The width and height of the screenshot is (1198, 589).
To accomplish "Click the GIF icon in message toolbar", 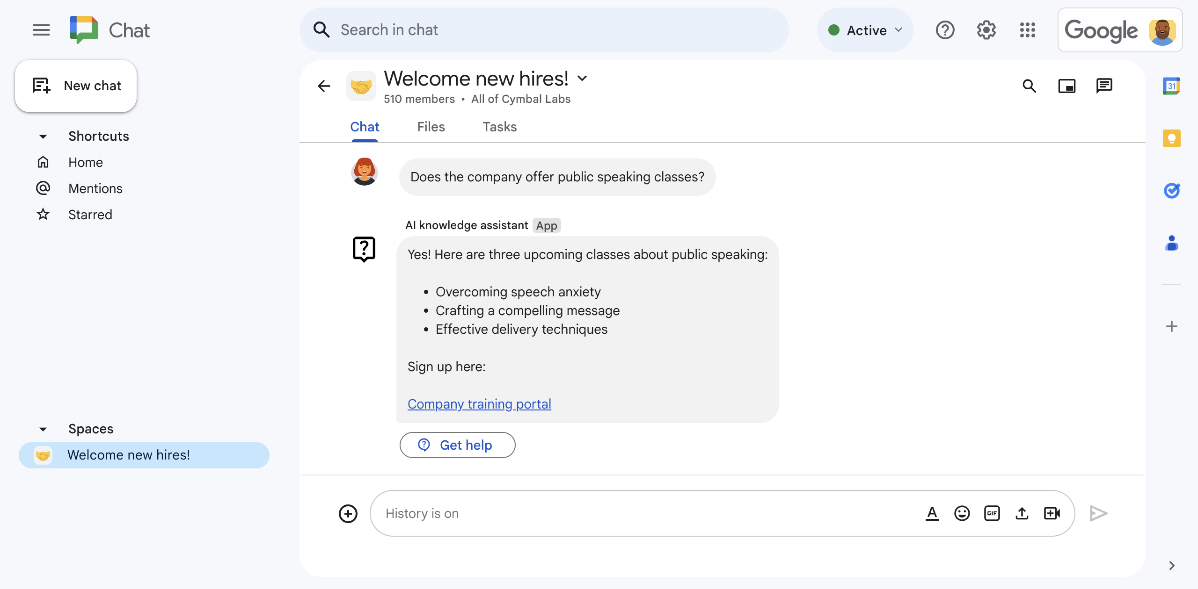I will [993, 513].
